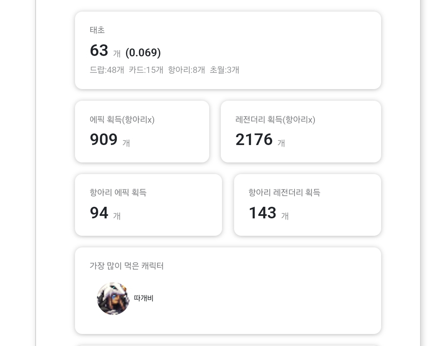This screenshot has width=447, height=346.
Task: Click the legendary count 2176
Action: coord(254,140)
